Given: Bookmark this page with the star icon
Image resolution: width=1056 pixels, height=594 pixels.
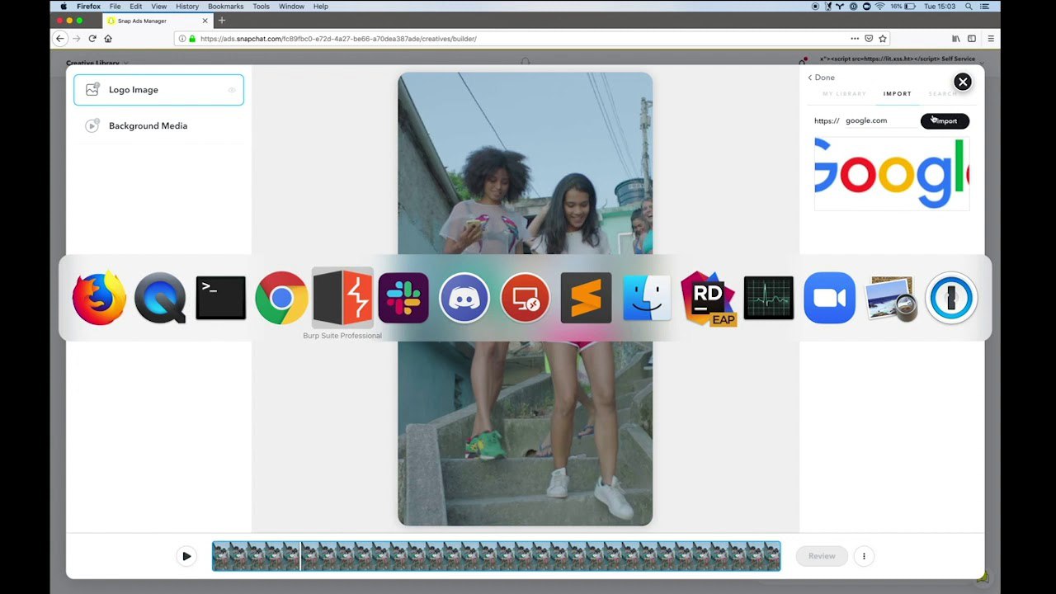Looking at the screenshot, I should pyautogui.click(x=883, y=39).
